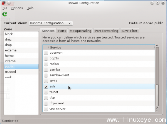Image resolution: width=167 pixels, height=124 pixels.
Task: Enable the smtp service checkbox
Action: 46,81
